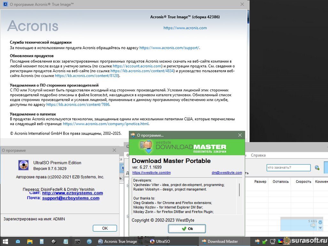The image size is (328, 246).
Task: Click the 'что закачать?' search field
Action: point(288,168)
